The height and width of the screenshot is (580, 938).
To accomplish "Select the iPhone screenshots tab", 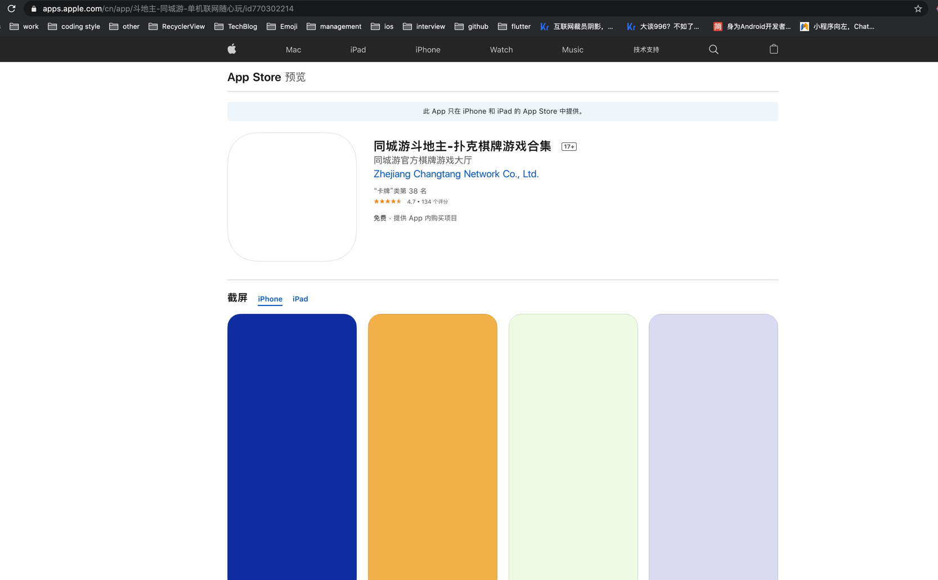I will [x=270, y=299].
